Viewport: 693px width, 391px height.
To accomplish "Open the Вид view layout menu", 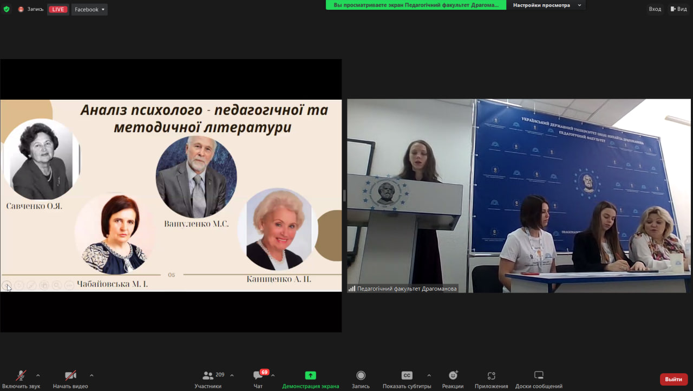I will [678, 9].
